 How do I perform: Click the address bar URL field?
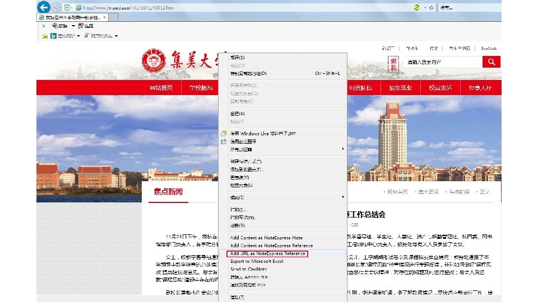[240, 7]
